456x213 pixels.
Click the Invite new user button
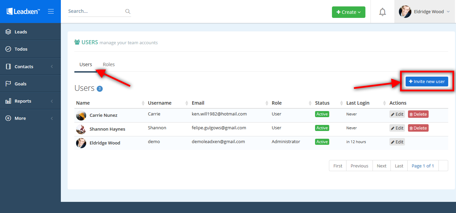click(427, 81)
